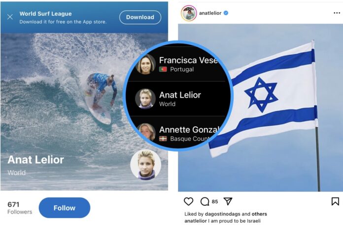Tap the Israeli flag post image
Viewport: 343px width, 226px height.
(x=260, y=108)
